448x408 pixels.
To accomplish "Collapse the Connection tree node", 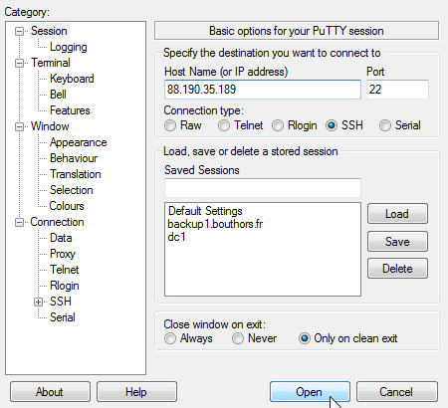I will (x=20, y=222).
